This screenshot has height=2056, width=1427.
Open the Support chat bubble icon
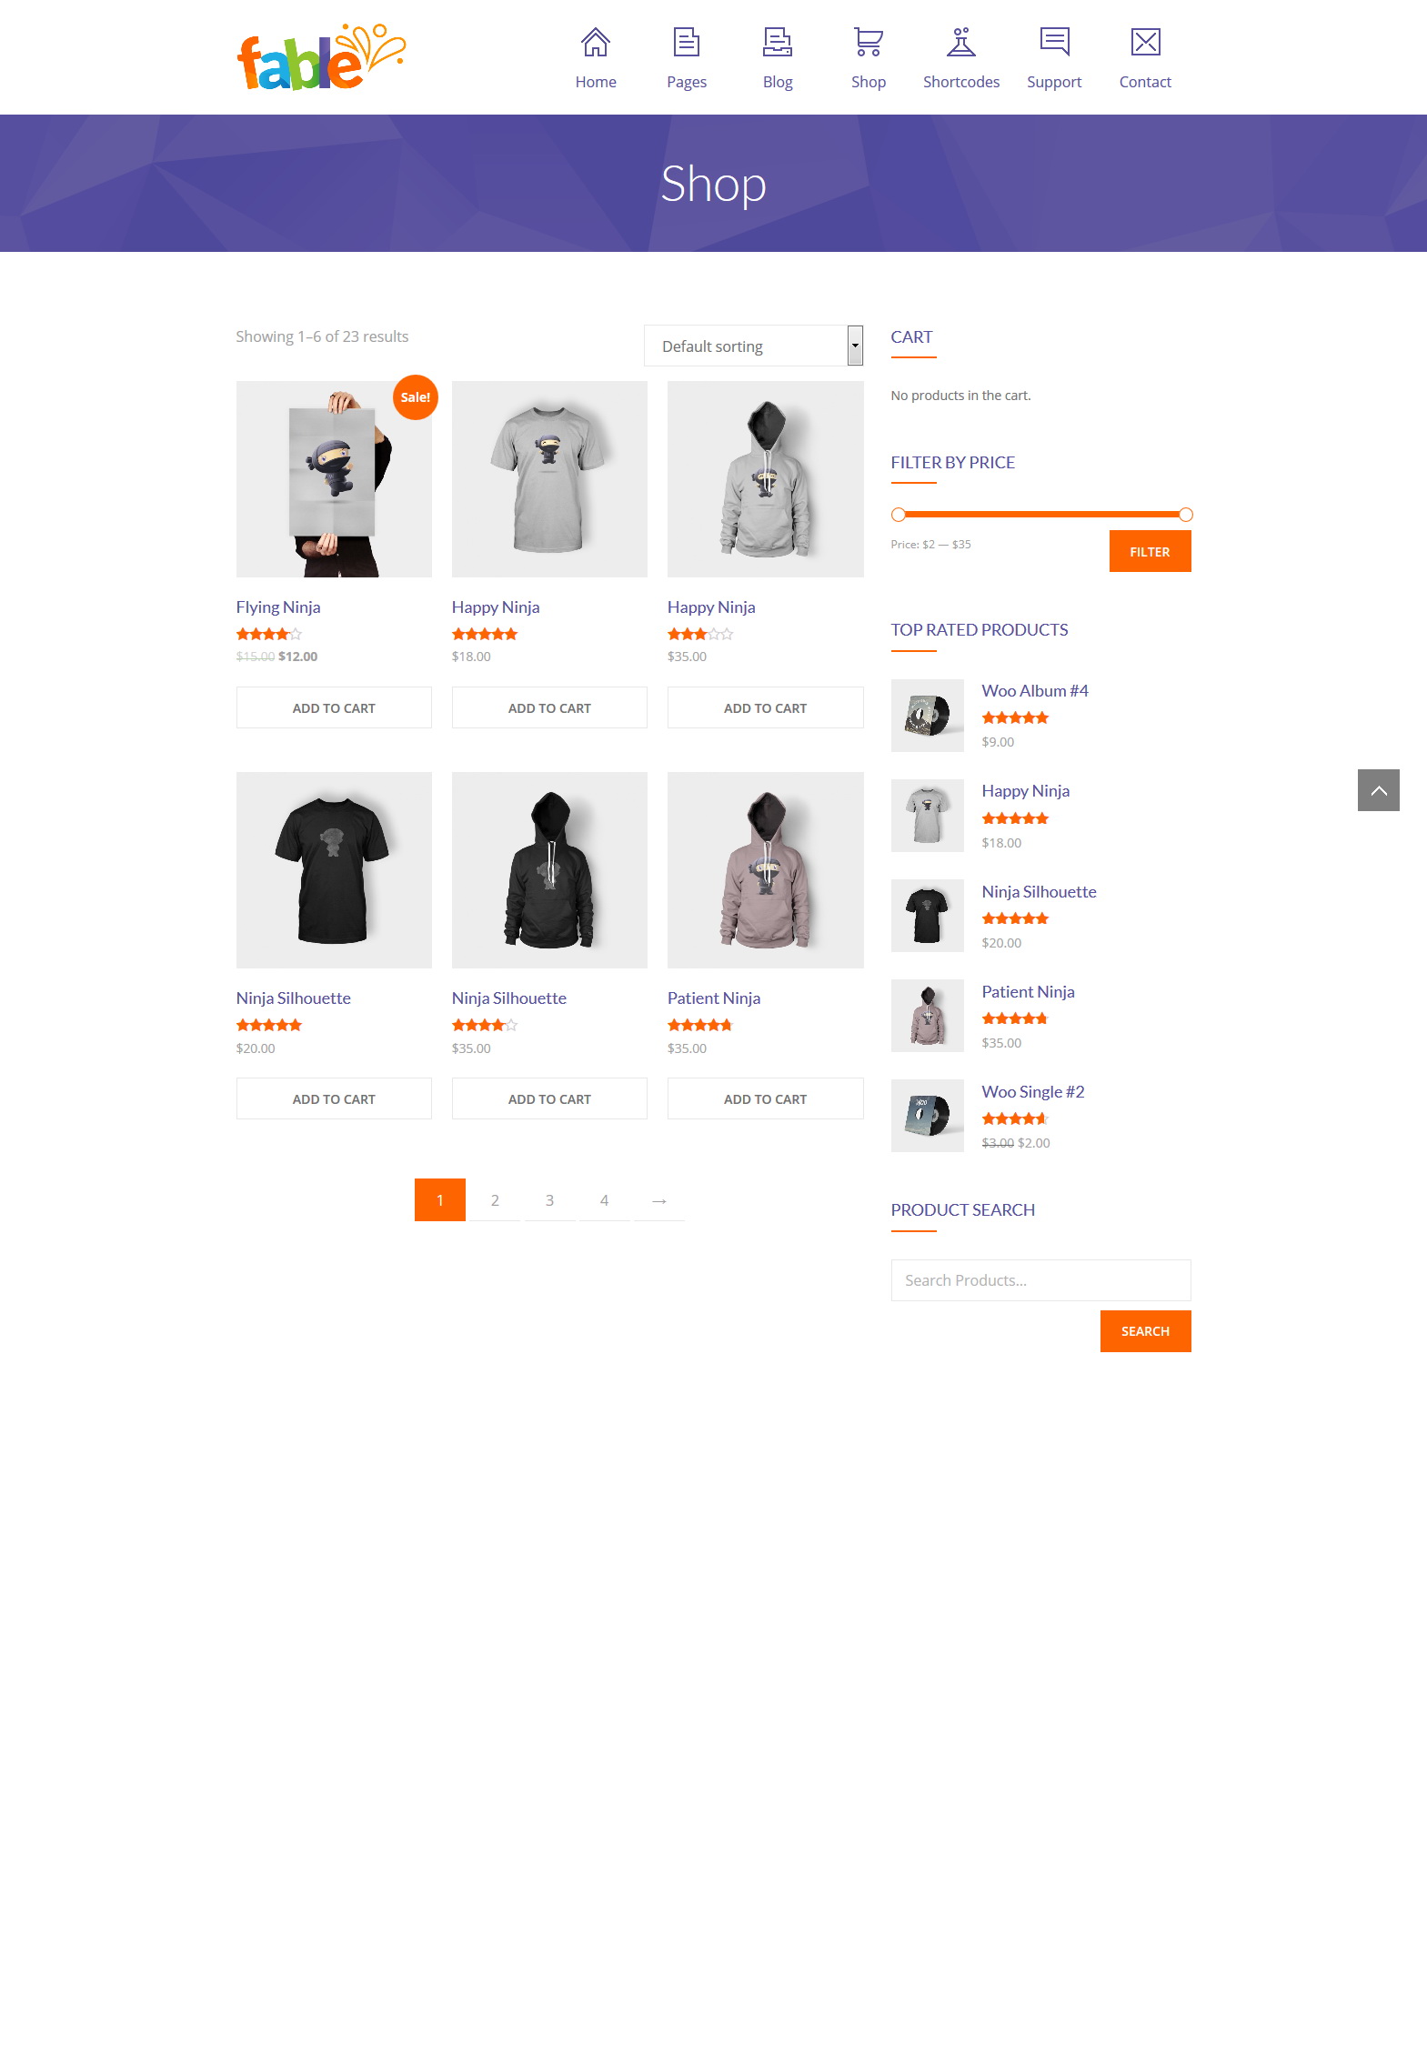pos(1054,42)
